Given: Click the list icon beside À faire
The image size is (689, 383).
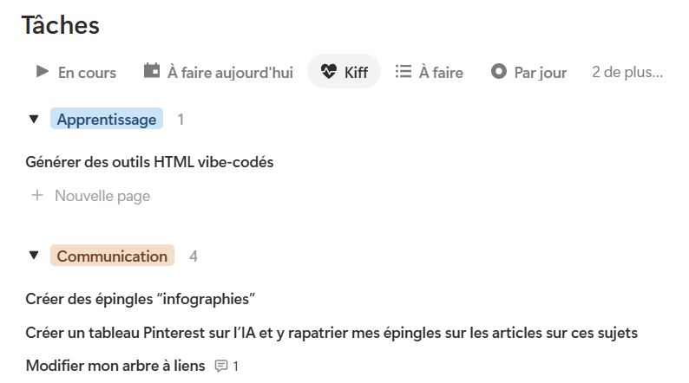Looking at the screenshot, I should (x=404, y=71).
